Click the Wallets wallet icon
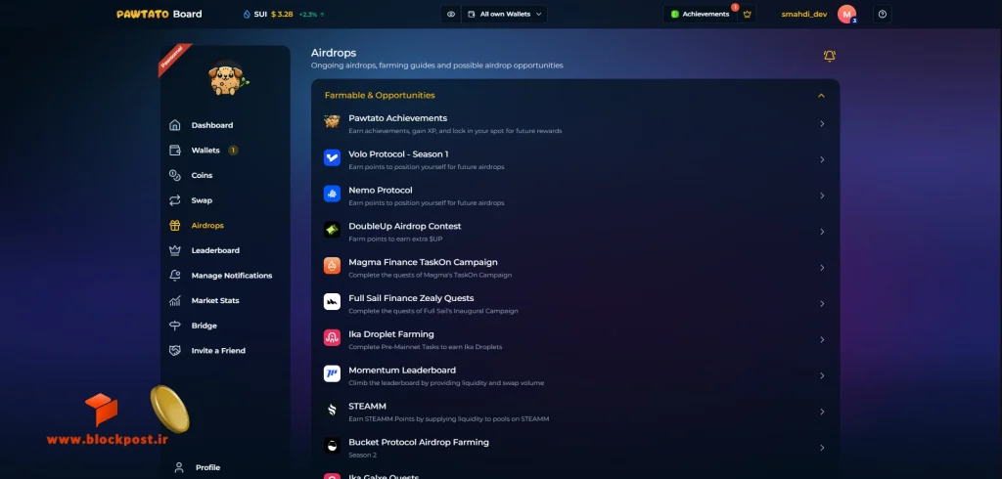1002x479 pixels. click(174, 151)
